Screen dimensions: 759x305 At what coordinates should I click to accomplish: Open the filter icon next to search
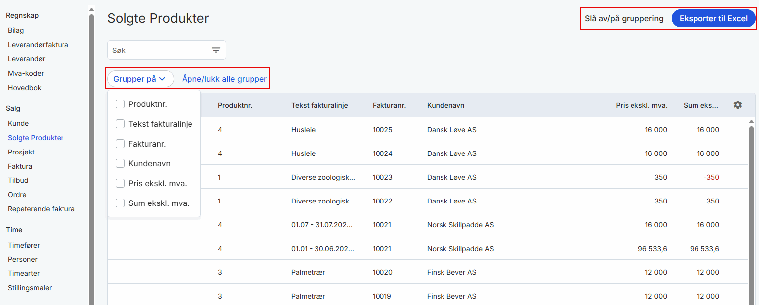coord(216,50)
